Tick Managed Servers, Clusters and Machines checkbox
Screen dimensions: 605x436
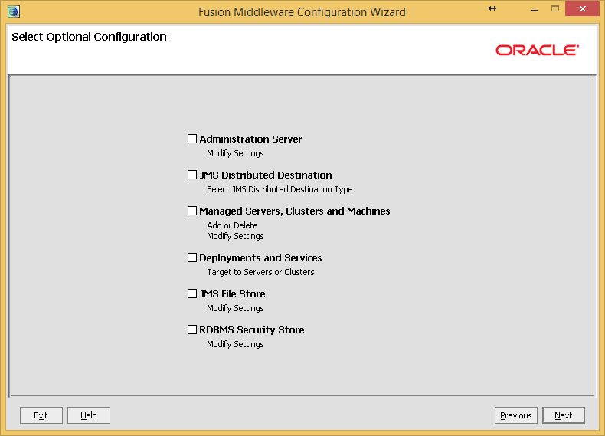192,211
